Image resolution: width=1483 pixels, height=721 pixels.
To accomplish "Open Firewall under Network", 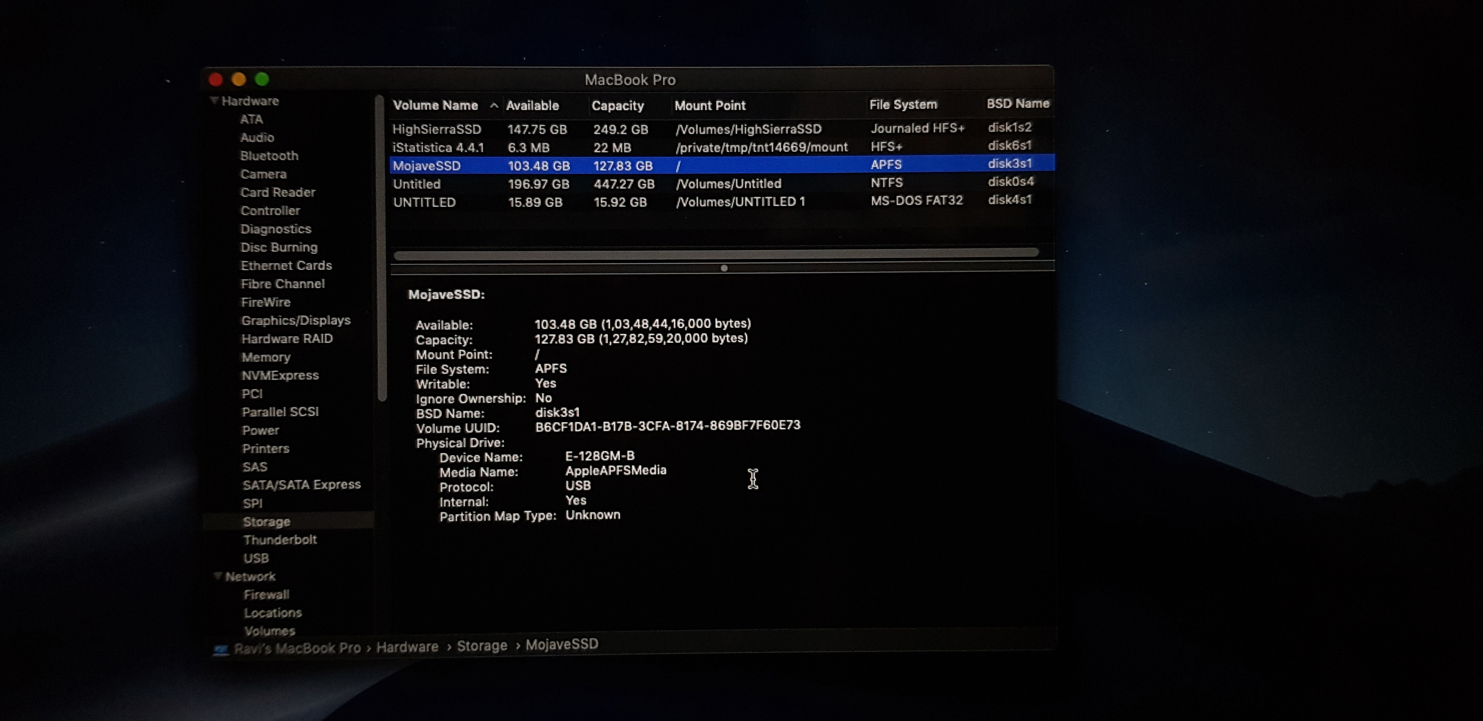I will coord(266,595).
